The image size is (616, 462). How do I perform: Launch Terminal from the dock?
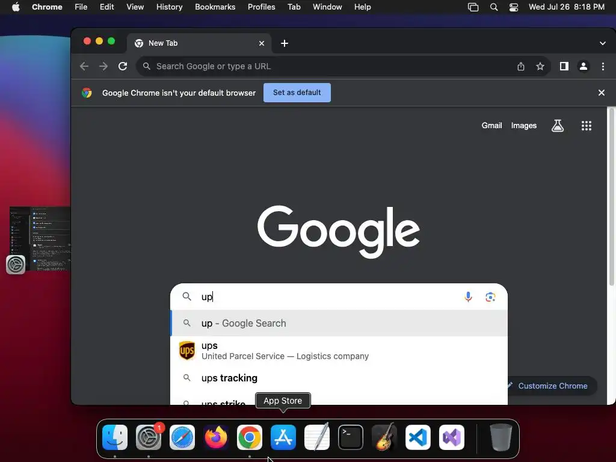(x=351, y=437)
